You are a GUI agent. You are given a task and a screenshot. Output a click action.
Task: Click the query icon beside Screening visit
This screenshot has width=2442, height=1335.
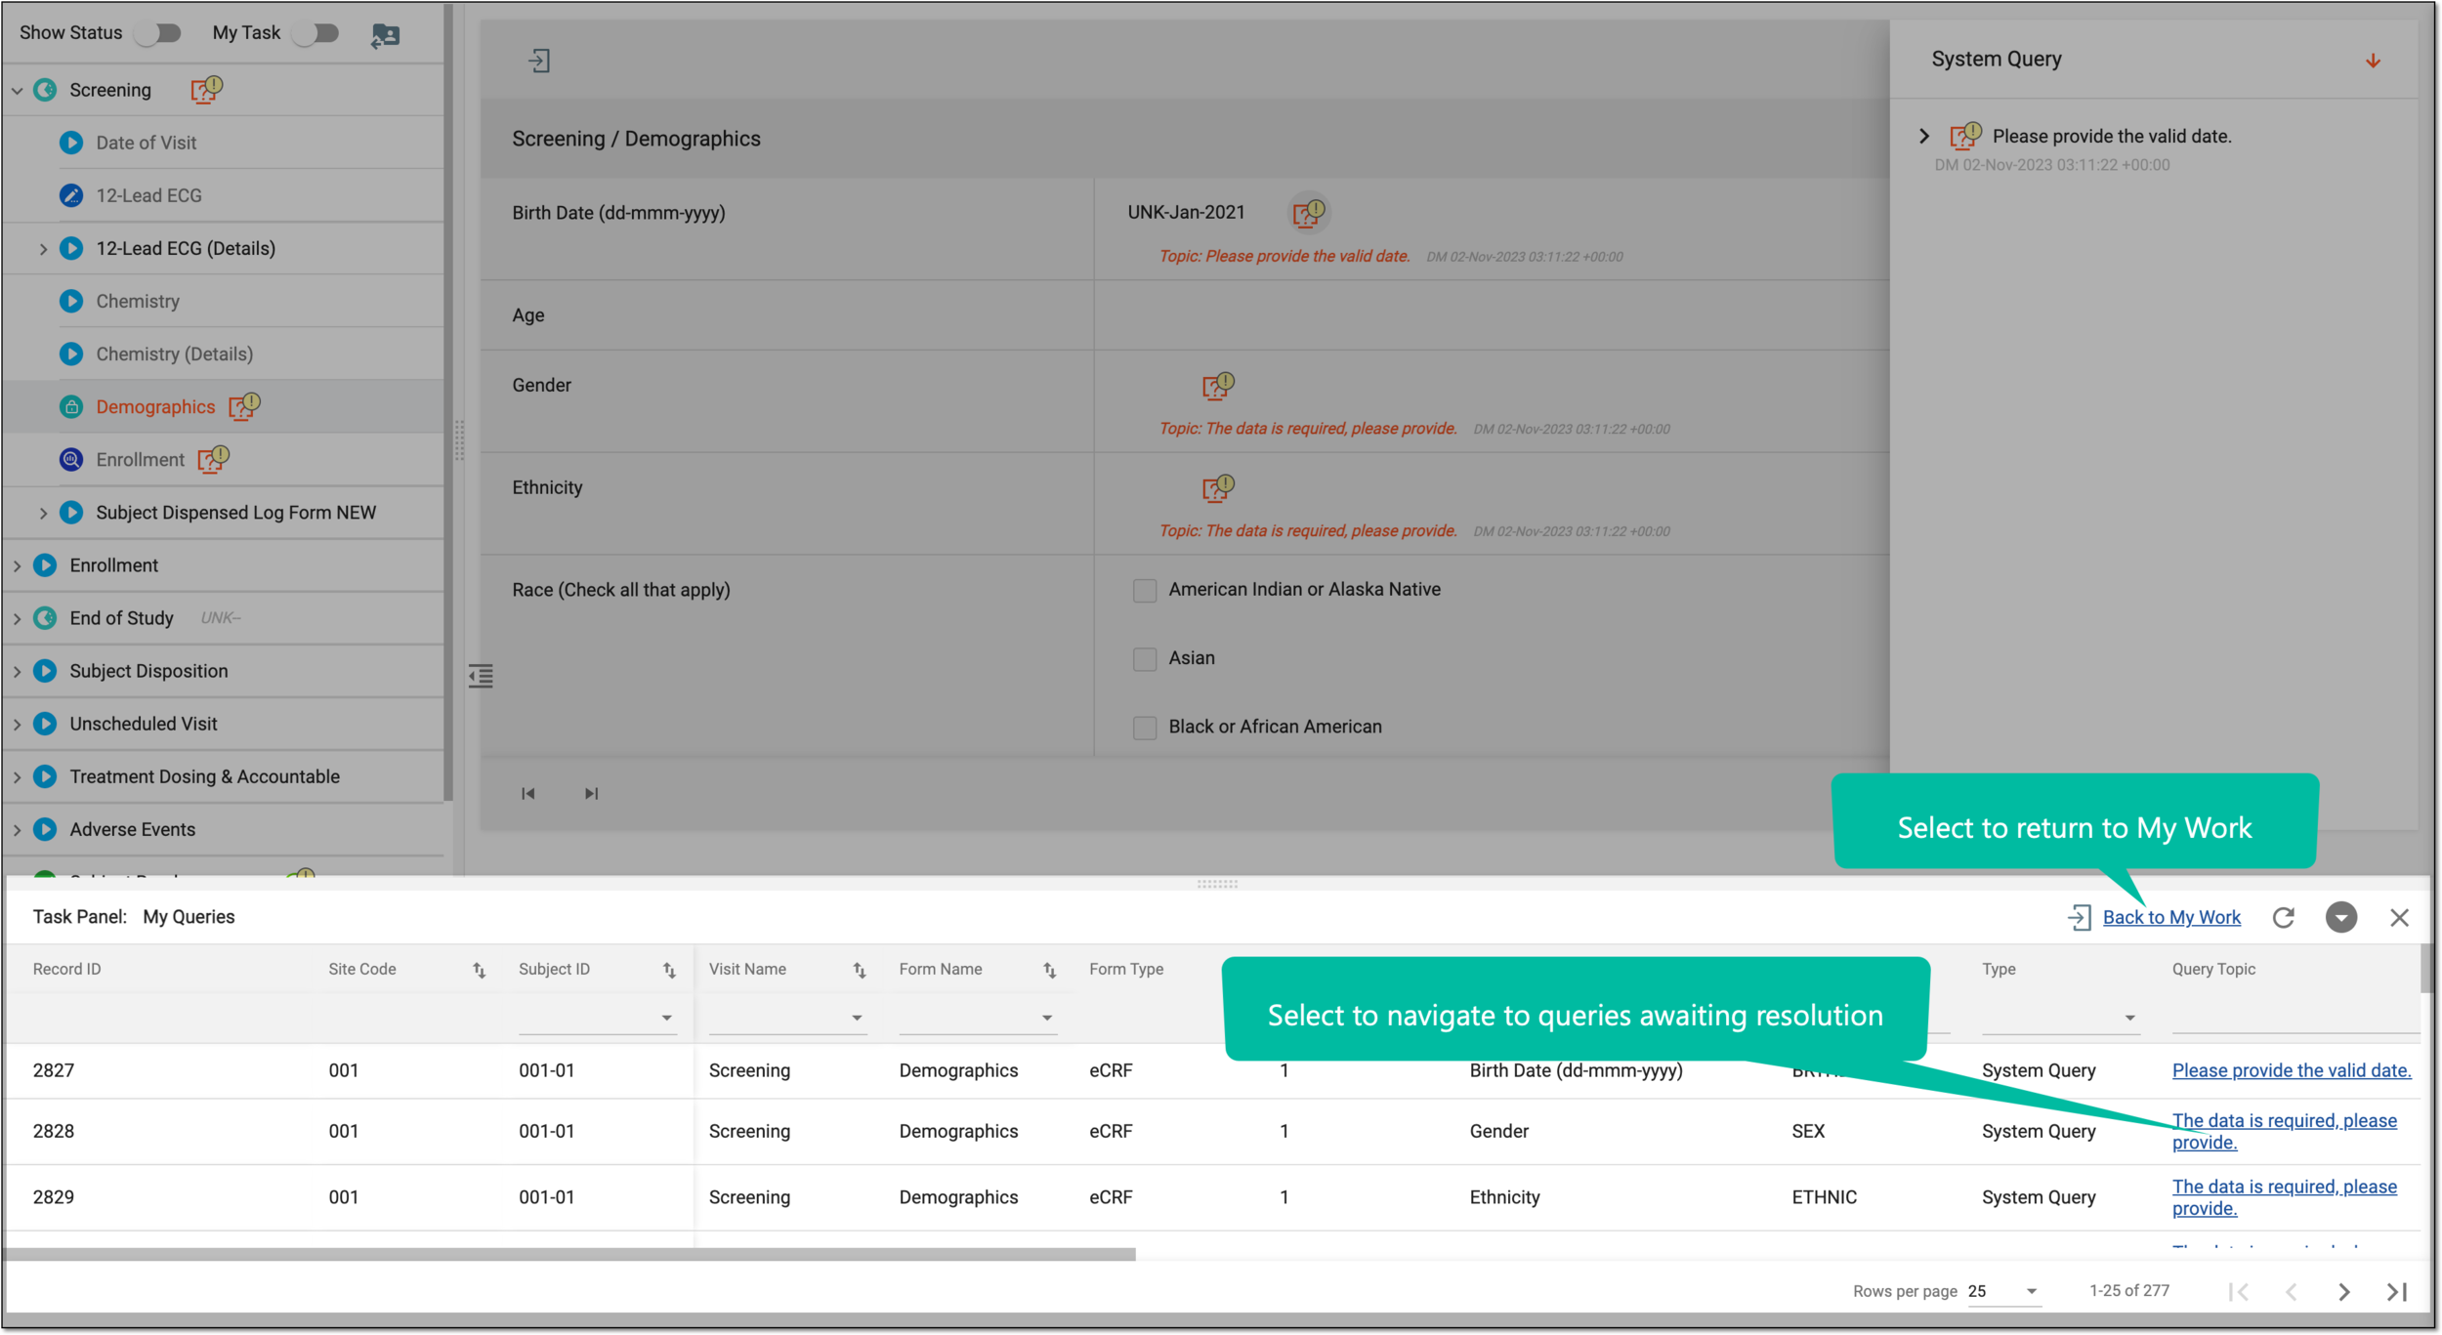point(206,90)
